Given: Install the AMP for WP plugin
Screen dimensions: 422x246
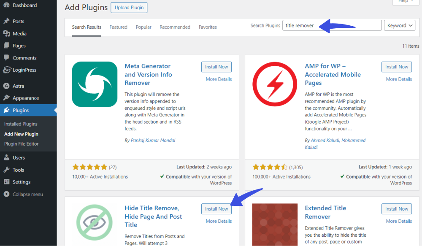Looking at the screenshot, I should [396, 67].
